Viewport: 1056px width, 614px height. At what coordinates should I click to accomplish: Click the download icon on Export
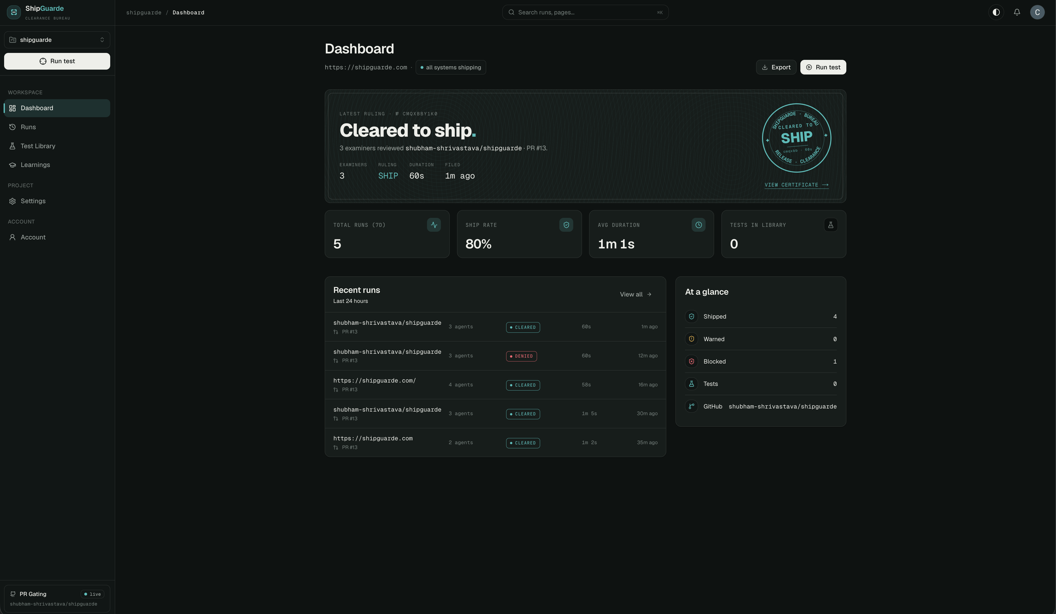[x=765, y=67]
